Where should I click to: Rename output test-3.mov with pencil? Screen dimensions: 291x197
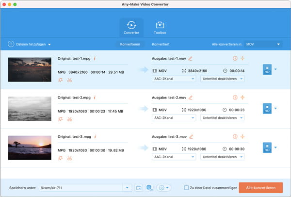[191, 137]
